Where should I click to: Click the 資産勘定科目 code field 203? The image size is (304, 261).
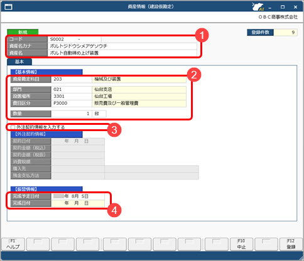point(72,79)
